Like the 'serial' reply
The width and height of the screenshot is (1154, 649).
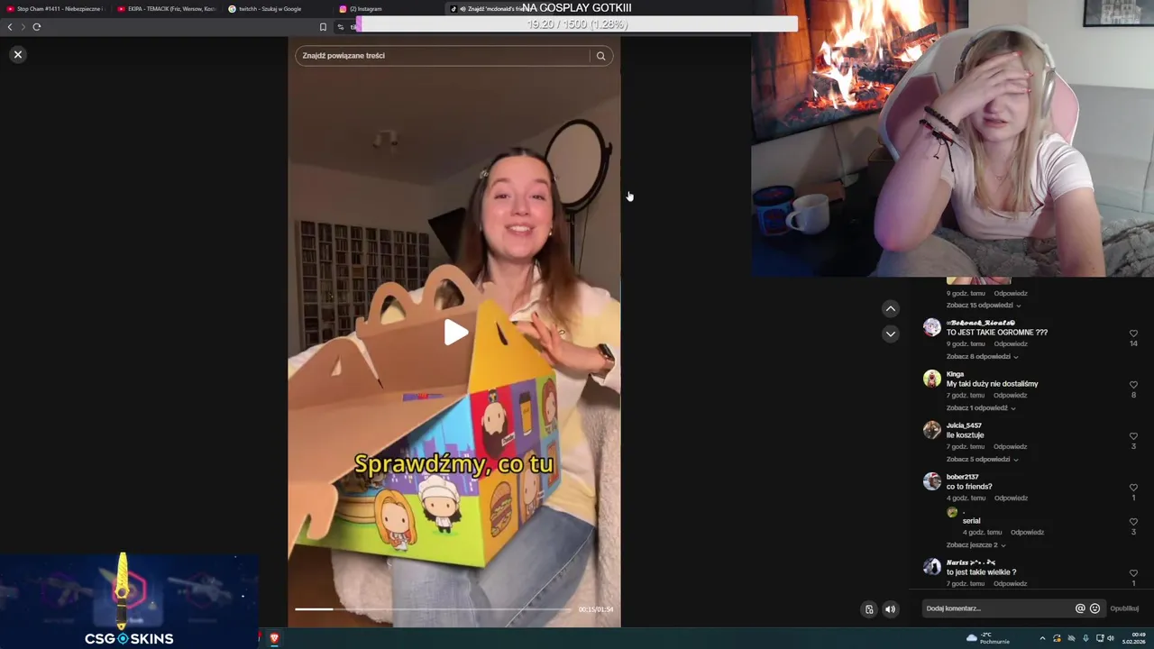click(x=1133, y=522)
